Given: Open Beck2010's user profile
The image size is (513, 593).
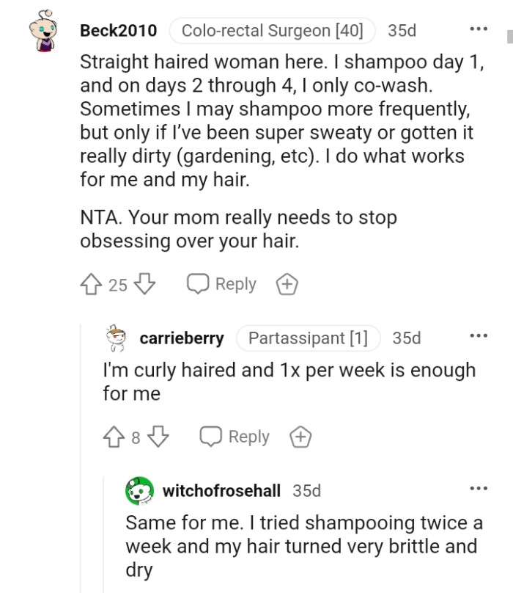Looking at the screenshot, I should (x=119, y=30).
